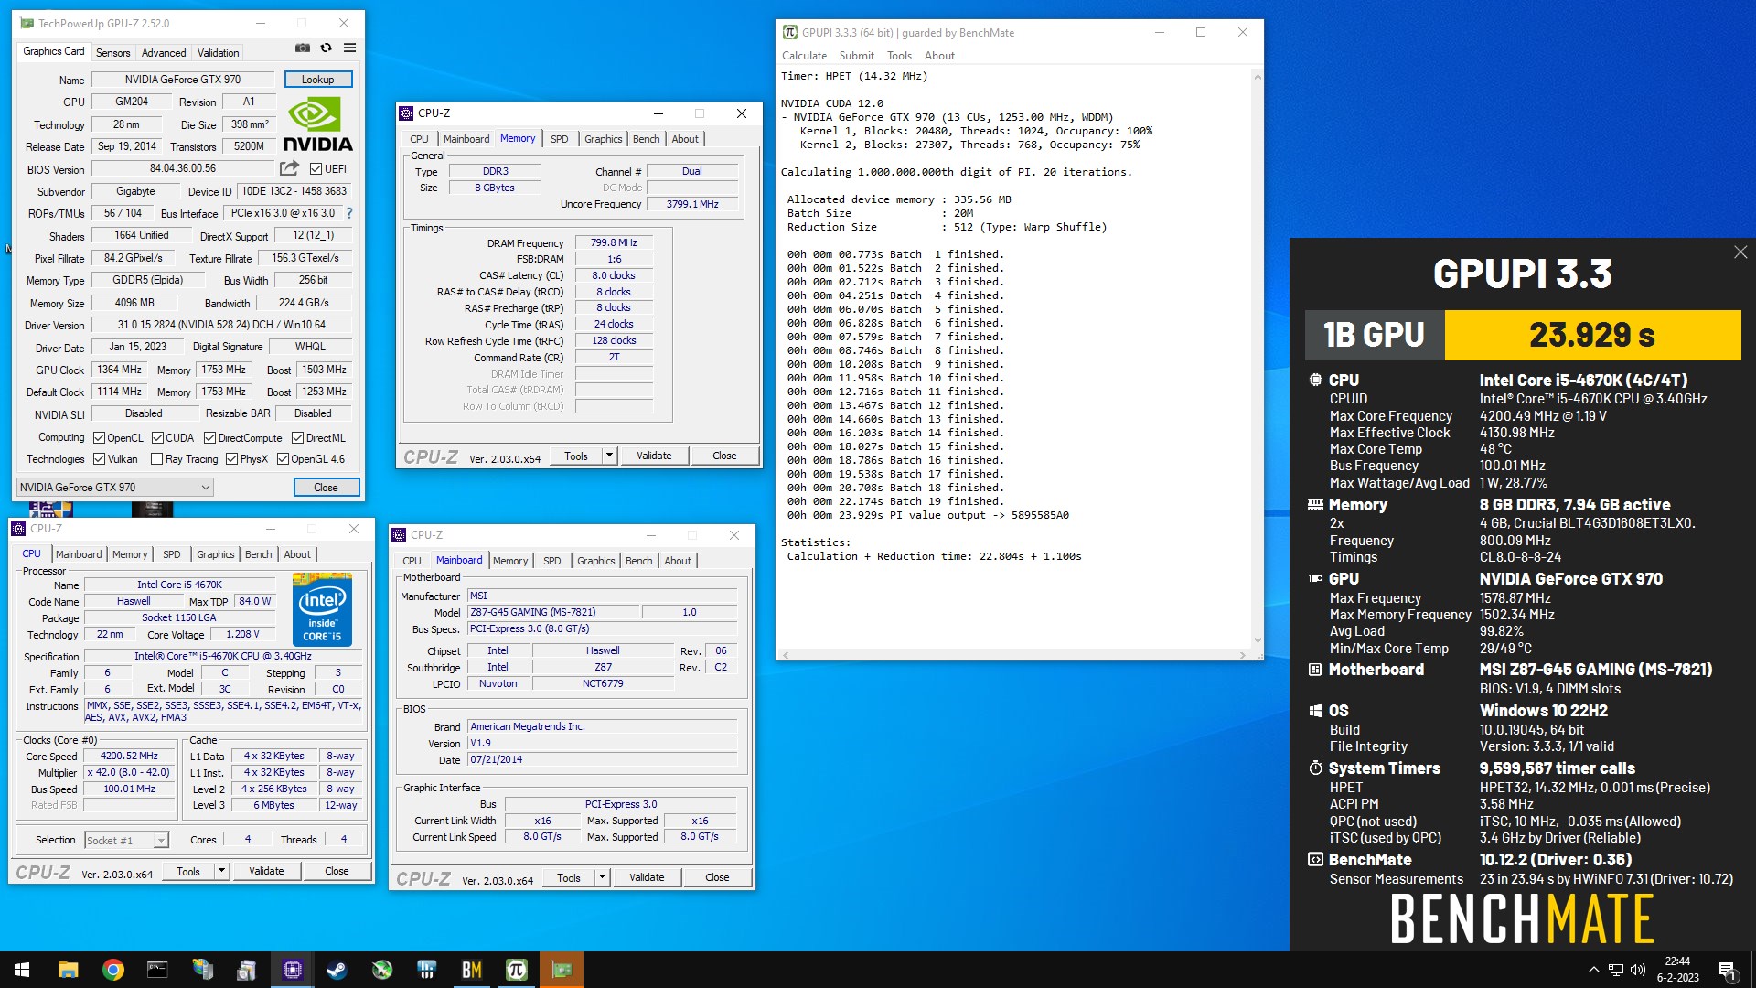Screen dimensions: 1756x988
Task: Open Tools dropdown arrow in CPU-Z Mainboard window
Action: (x=602, y=877)
